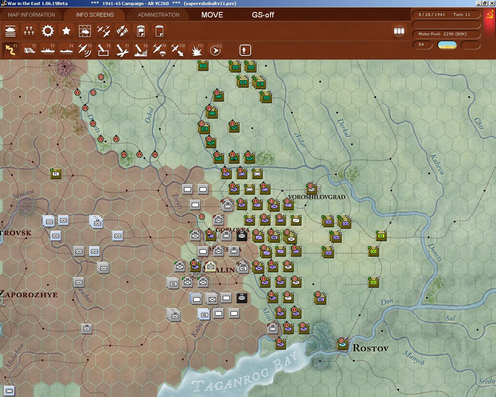Toggle the GS-off ground support setting
This screenshot has width=496, height=397.
(263, 15)
